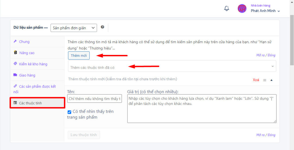The height and width of the screenshot is (150, 294).
Task: Click the lower Mở ra link
Action: pyautogui.click(x=260, y=135)
